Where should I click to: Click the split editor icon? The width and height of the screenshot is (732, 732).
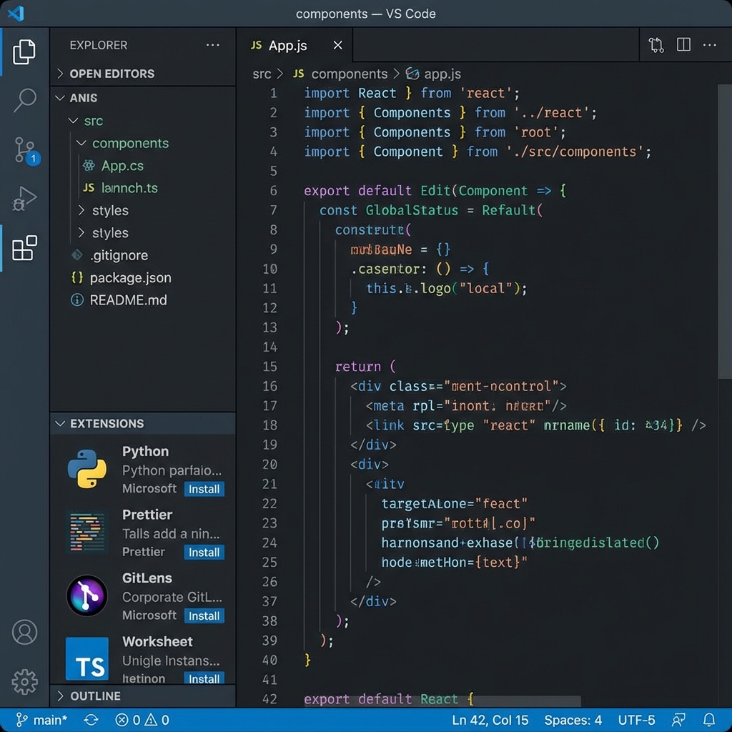pyautogui.click(x=683, y=44)
